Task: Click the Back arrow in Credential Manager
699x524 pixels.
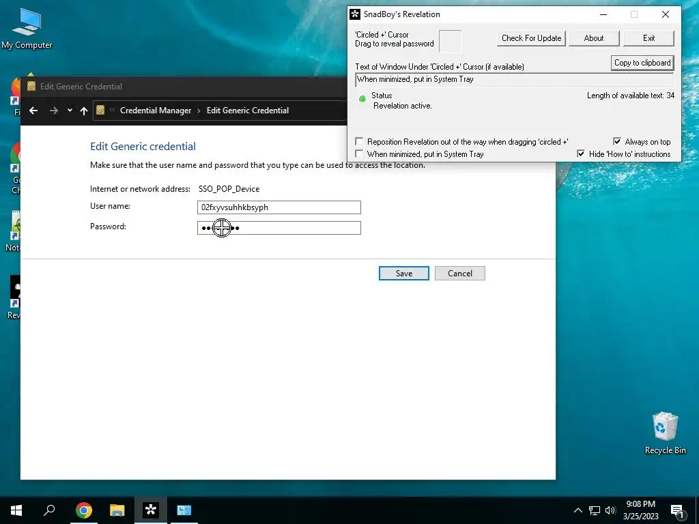Action: click(x=33, y=111)
